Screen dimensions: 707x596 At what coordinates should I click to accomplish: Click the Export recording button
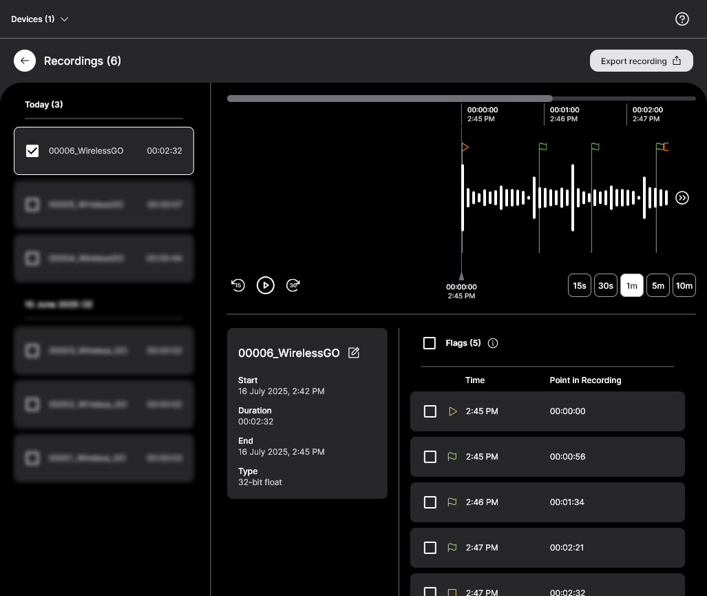641,61
